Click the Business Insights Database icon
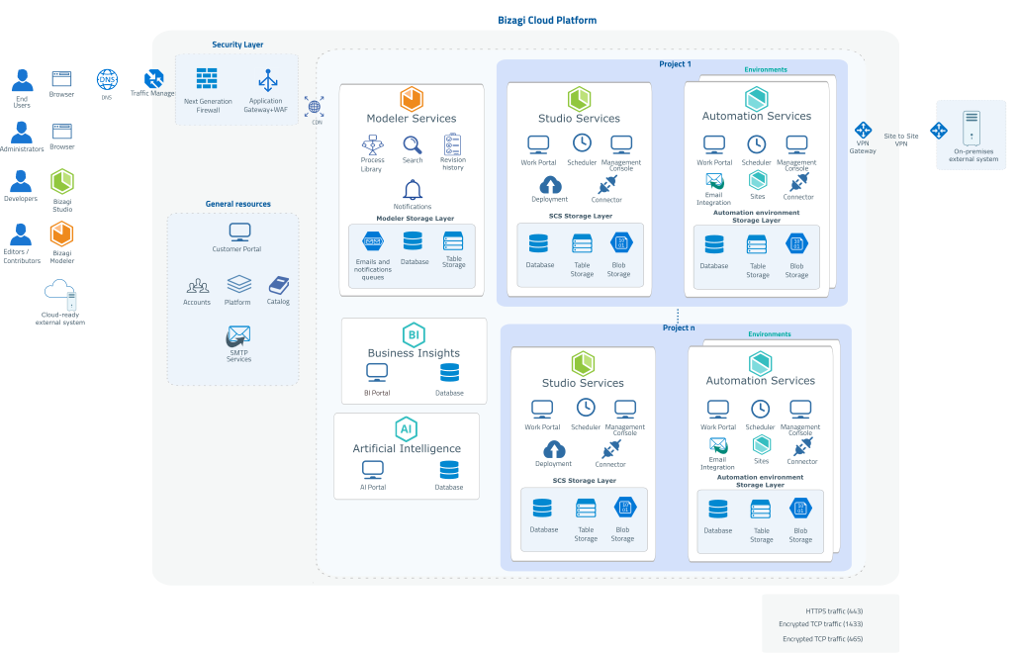 (449, 373)
